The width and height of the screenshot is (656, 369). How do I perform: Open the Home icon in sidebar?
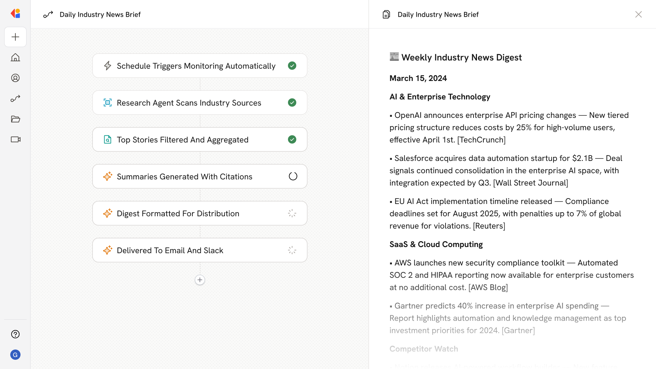click(x=15, y=57)
